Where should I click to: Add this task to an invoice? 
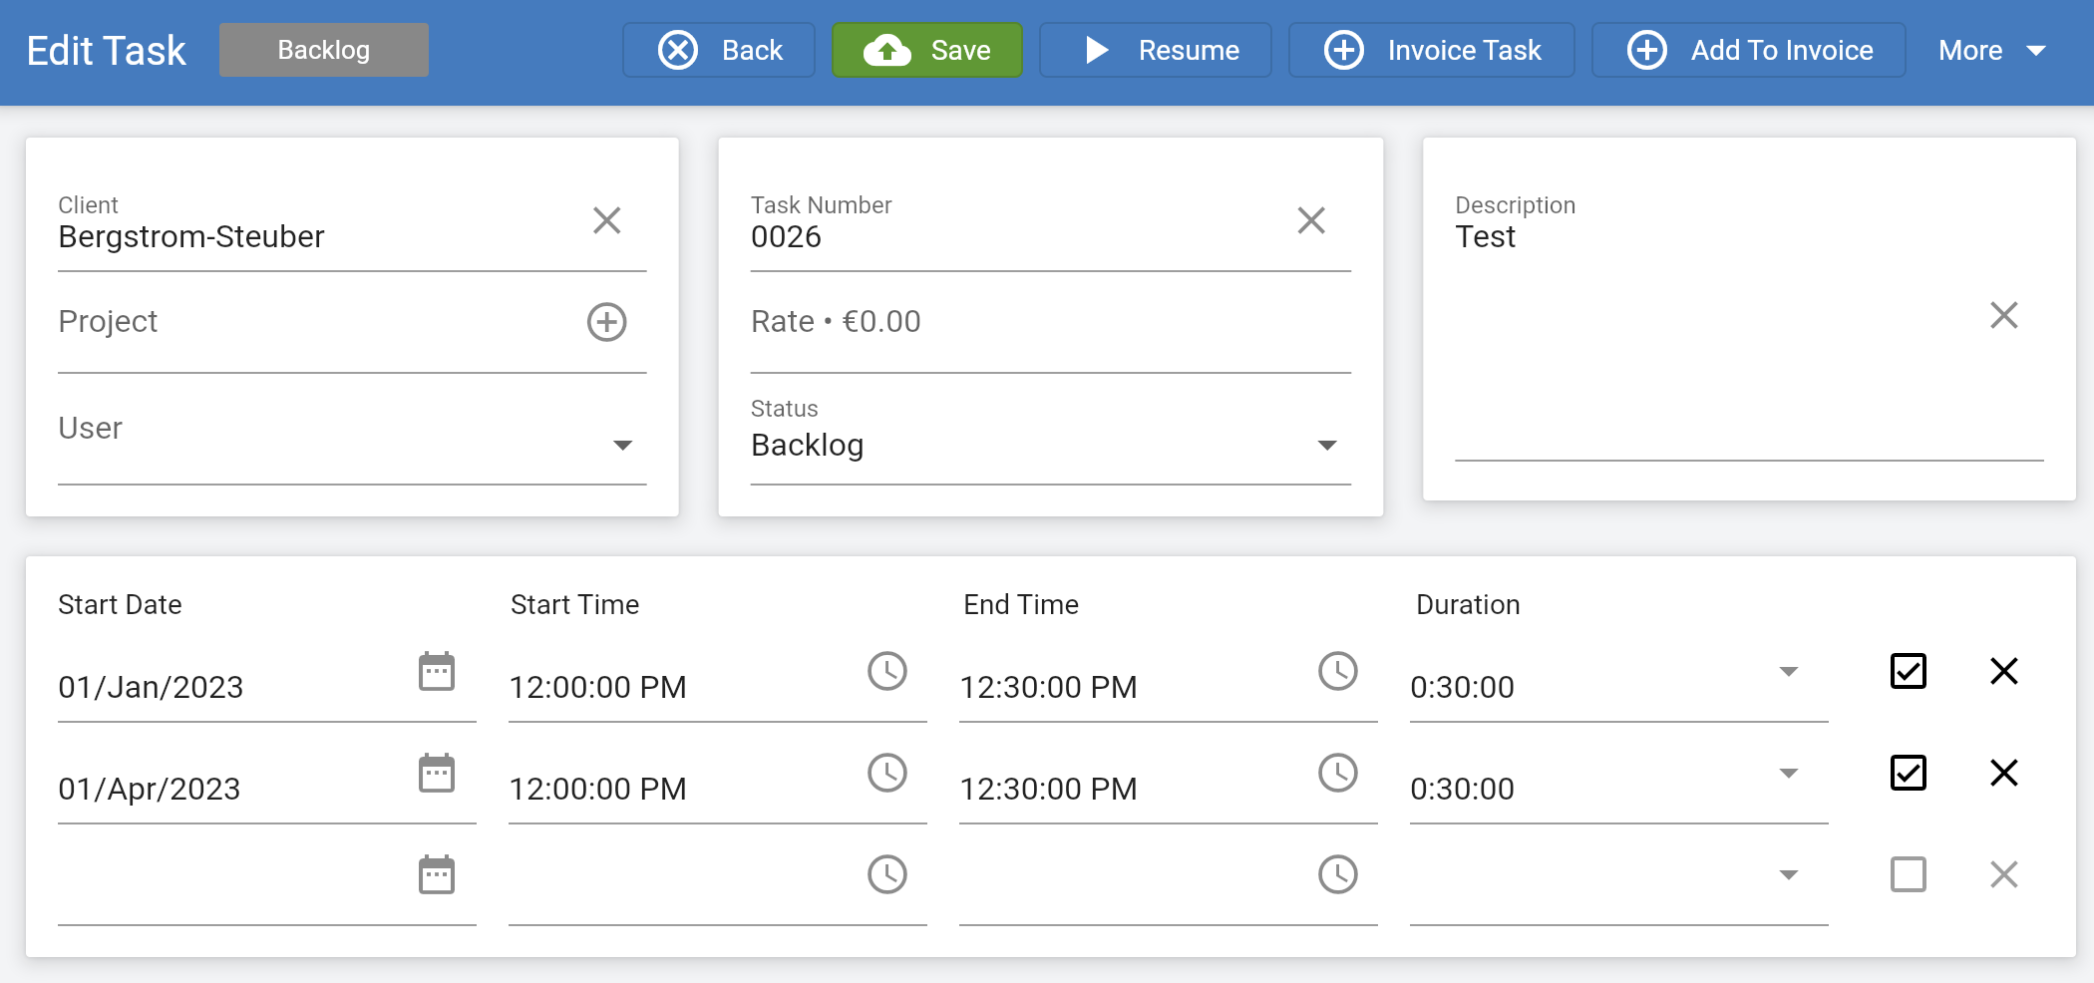pos(1747,49)
